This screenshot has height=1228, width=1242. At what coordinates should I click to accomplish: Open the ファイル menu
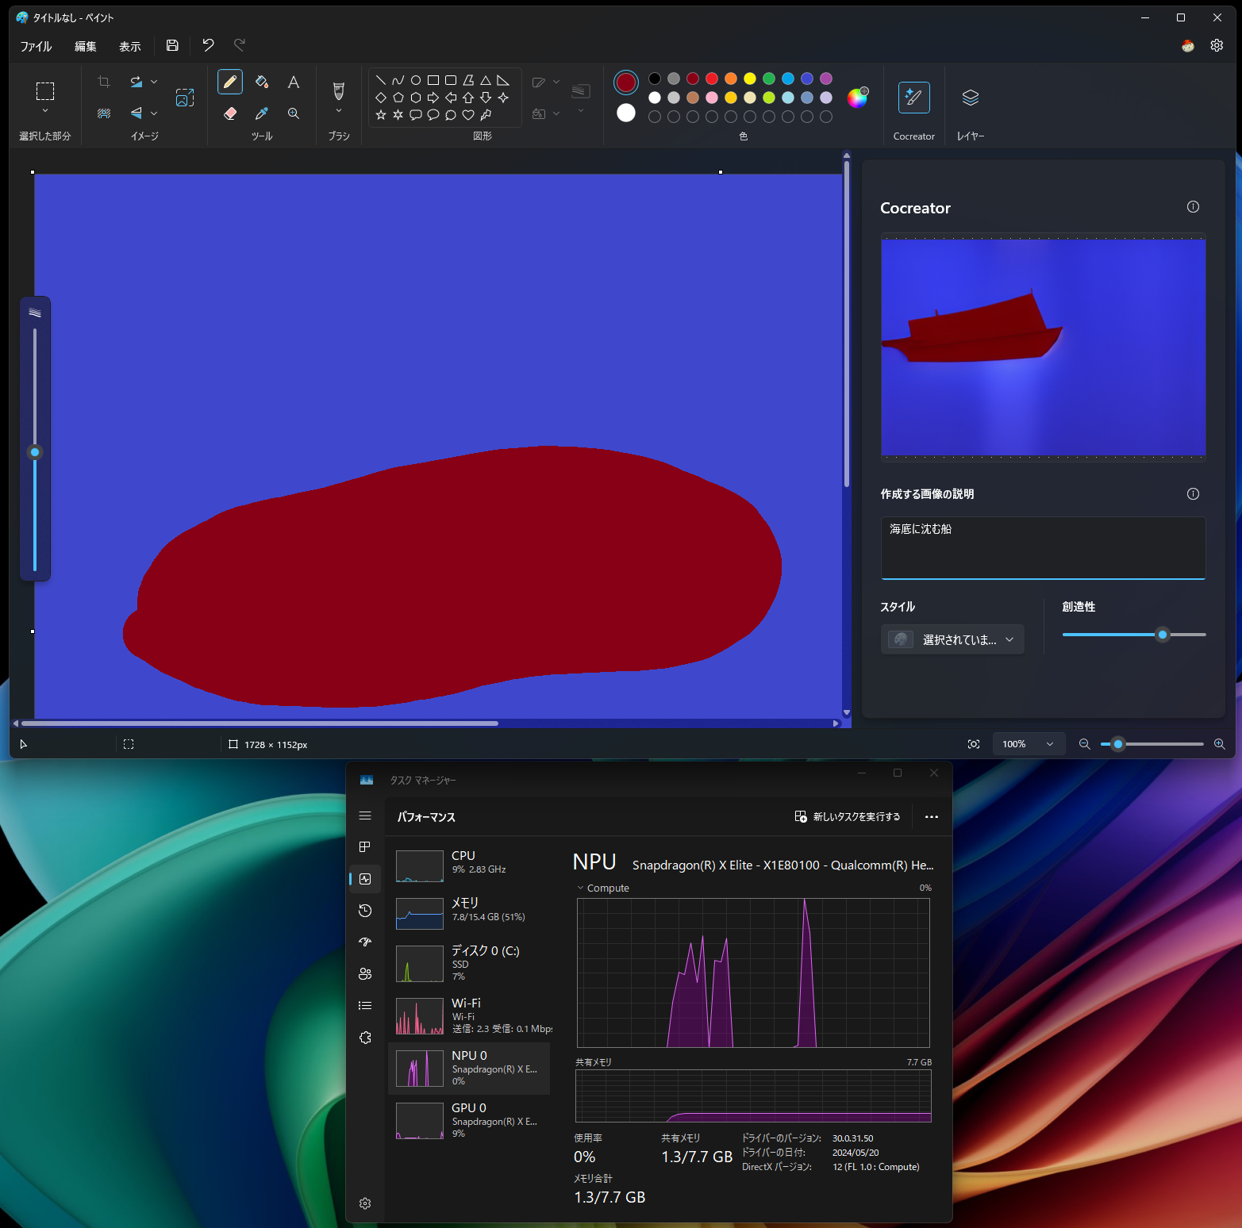pyautogui.click(x=35, y=46)
